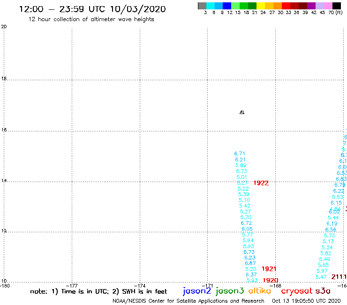This screenshot has height=305, width=347.
Task: Select the 5.82 wave height value
Action: click(x=326, y=253)
